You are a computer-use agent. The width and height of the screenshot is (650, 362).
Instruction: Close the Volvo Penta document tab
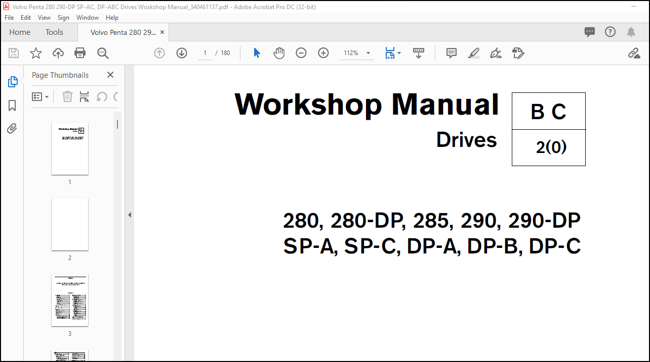[162, 32]
